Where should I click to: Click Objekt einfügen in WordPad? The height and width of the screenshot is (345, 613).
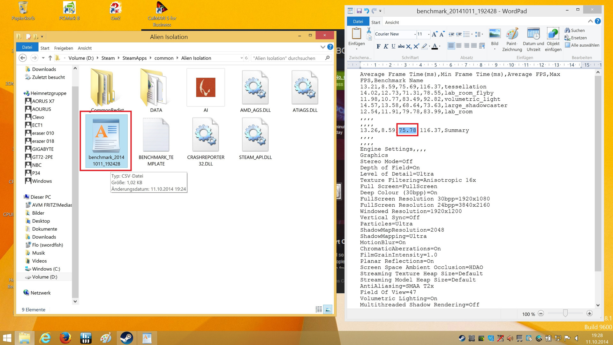pos(553,40)
